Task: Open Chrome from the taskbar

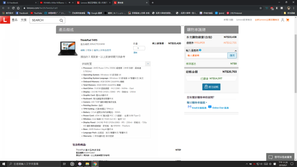Action: pos(95,164)
